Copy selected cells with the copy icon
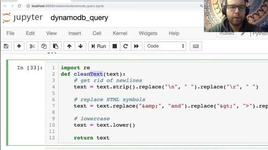Screen dimensions: 268x150 pos(44,46)
